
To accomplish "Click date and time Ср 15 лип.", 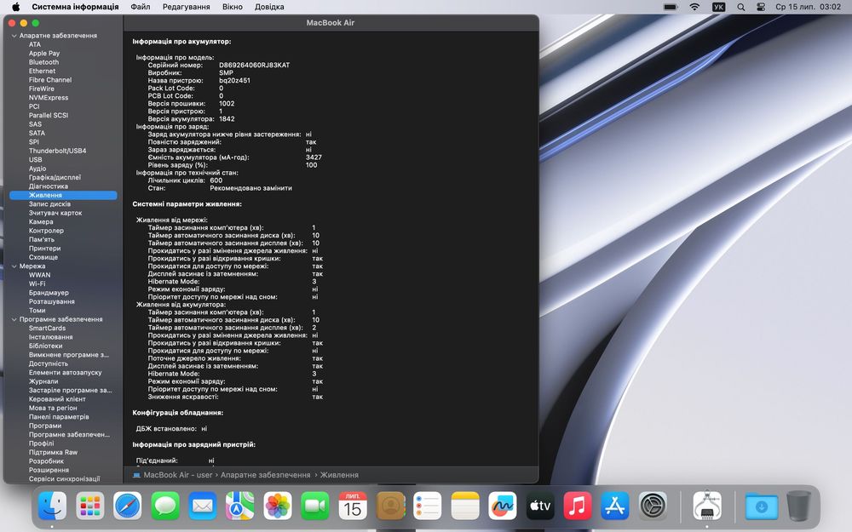I will pyautogui.click(x=808, y=7).
